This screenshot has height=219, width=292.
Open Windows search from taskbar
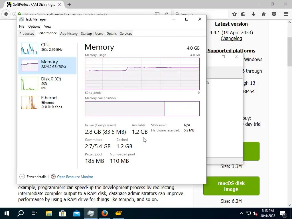21,213
